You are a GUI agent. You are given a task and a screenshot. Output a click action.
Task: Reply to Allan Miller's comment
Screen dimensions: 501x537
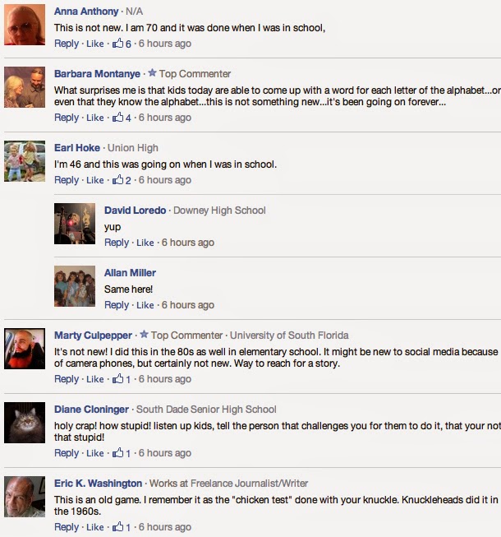[117, 305]
